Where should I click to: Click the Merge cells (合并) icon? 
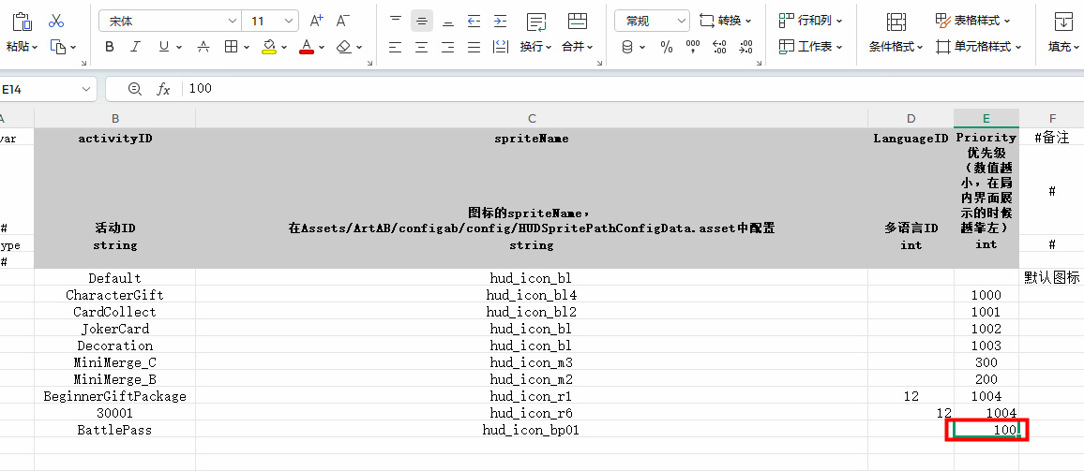pyautogui.click(x=578, y=21)
